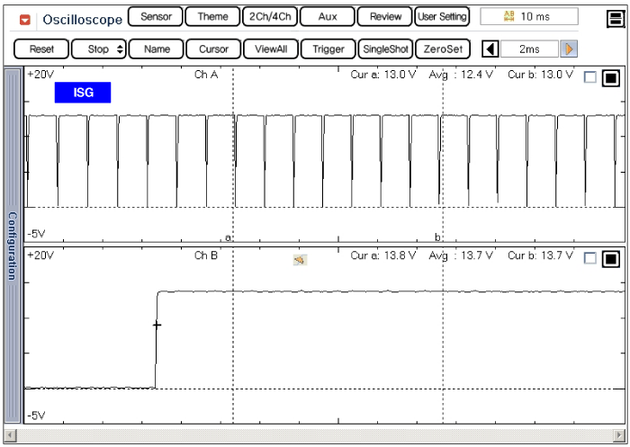The width and height of the screenshot is (630, 447).
Task: Enable the Cursor function
Action: click(x=213, y=49)
